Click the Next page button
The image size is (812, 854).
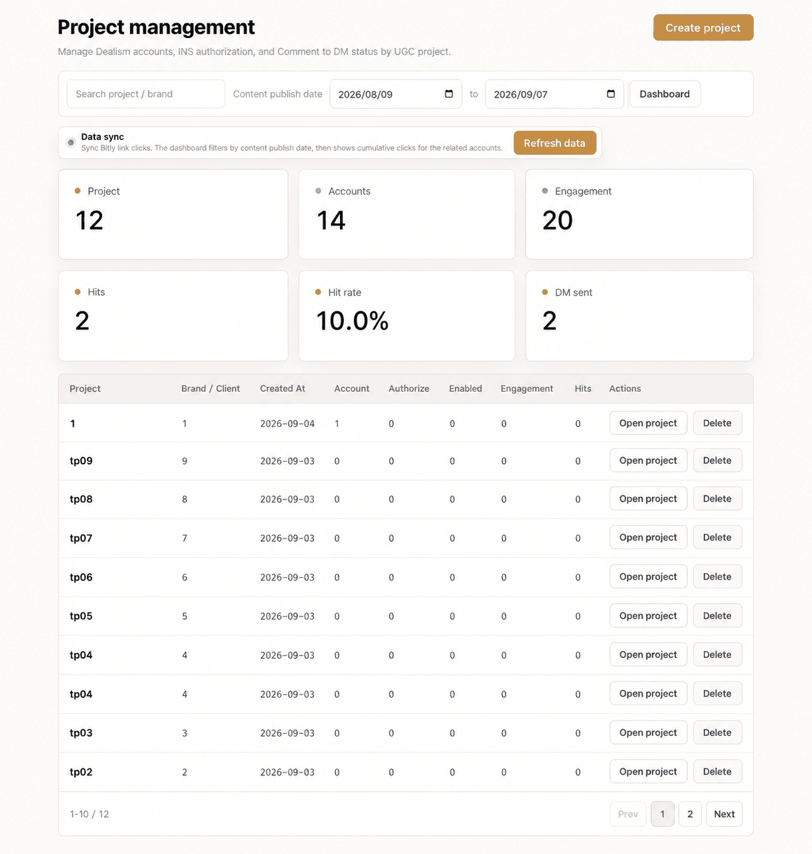tap(724, 814)
